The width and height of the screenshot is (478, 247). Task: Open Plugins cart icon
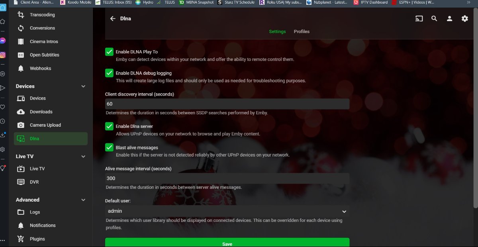coord(21,239)
